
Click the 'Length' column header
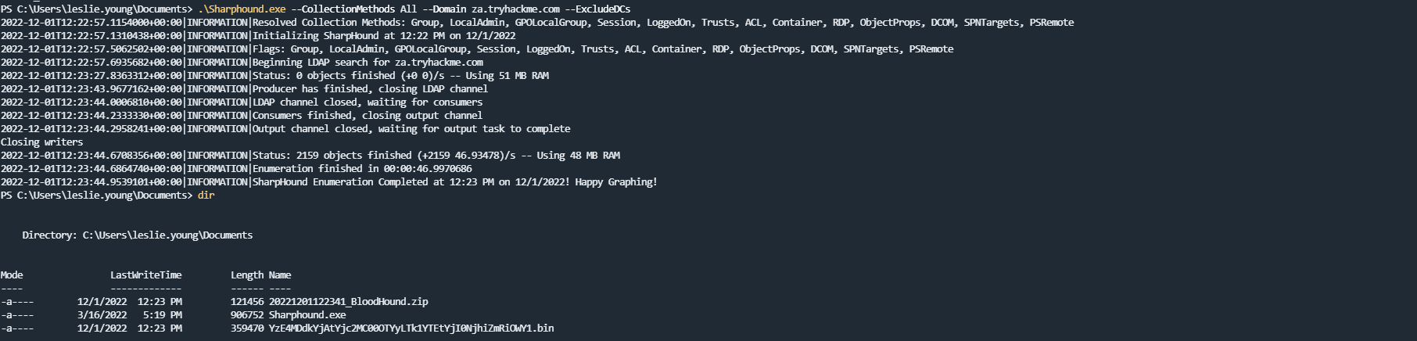point(247,275)
